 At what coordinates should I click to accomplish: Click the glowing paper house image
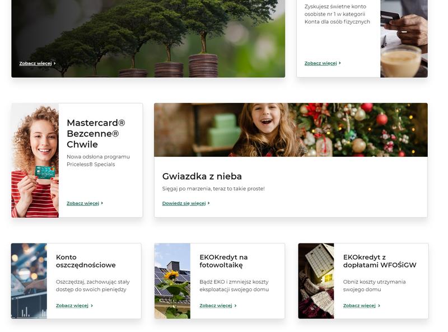coord(316,280)
